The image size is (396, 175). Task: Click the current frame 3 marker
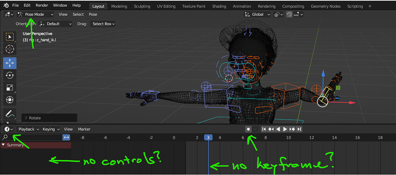click(208, 137)
